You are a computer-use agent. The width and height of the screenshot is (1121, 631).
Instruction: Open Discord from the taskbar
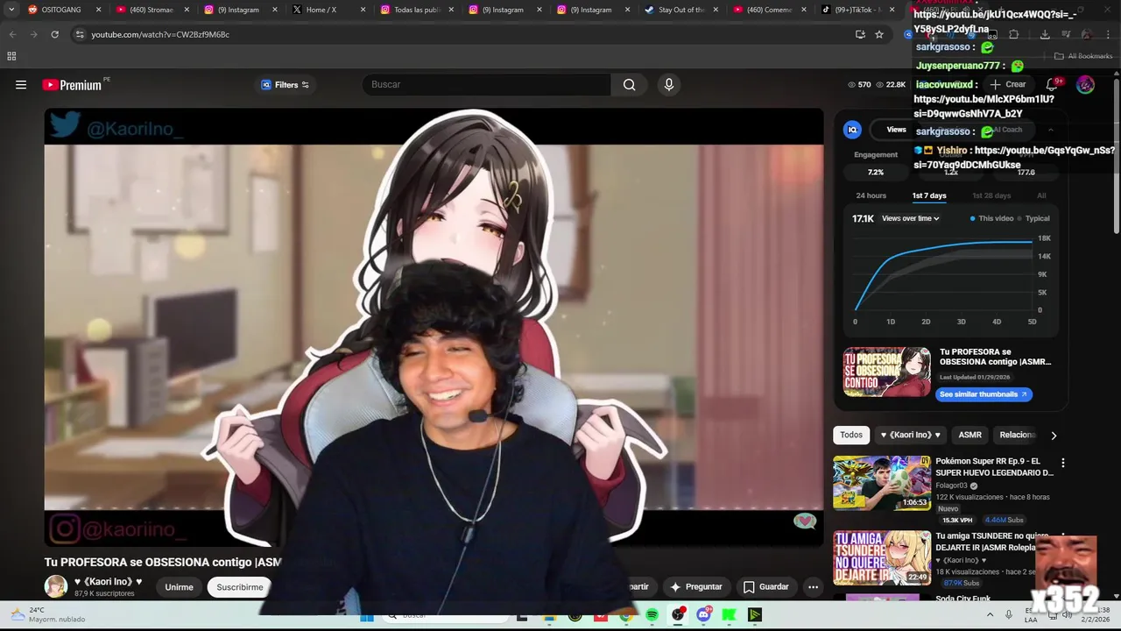(703, 615)
